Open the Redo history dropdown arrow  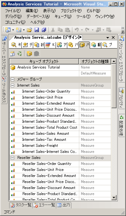93,30
